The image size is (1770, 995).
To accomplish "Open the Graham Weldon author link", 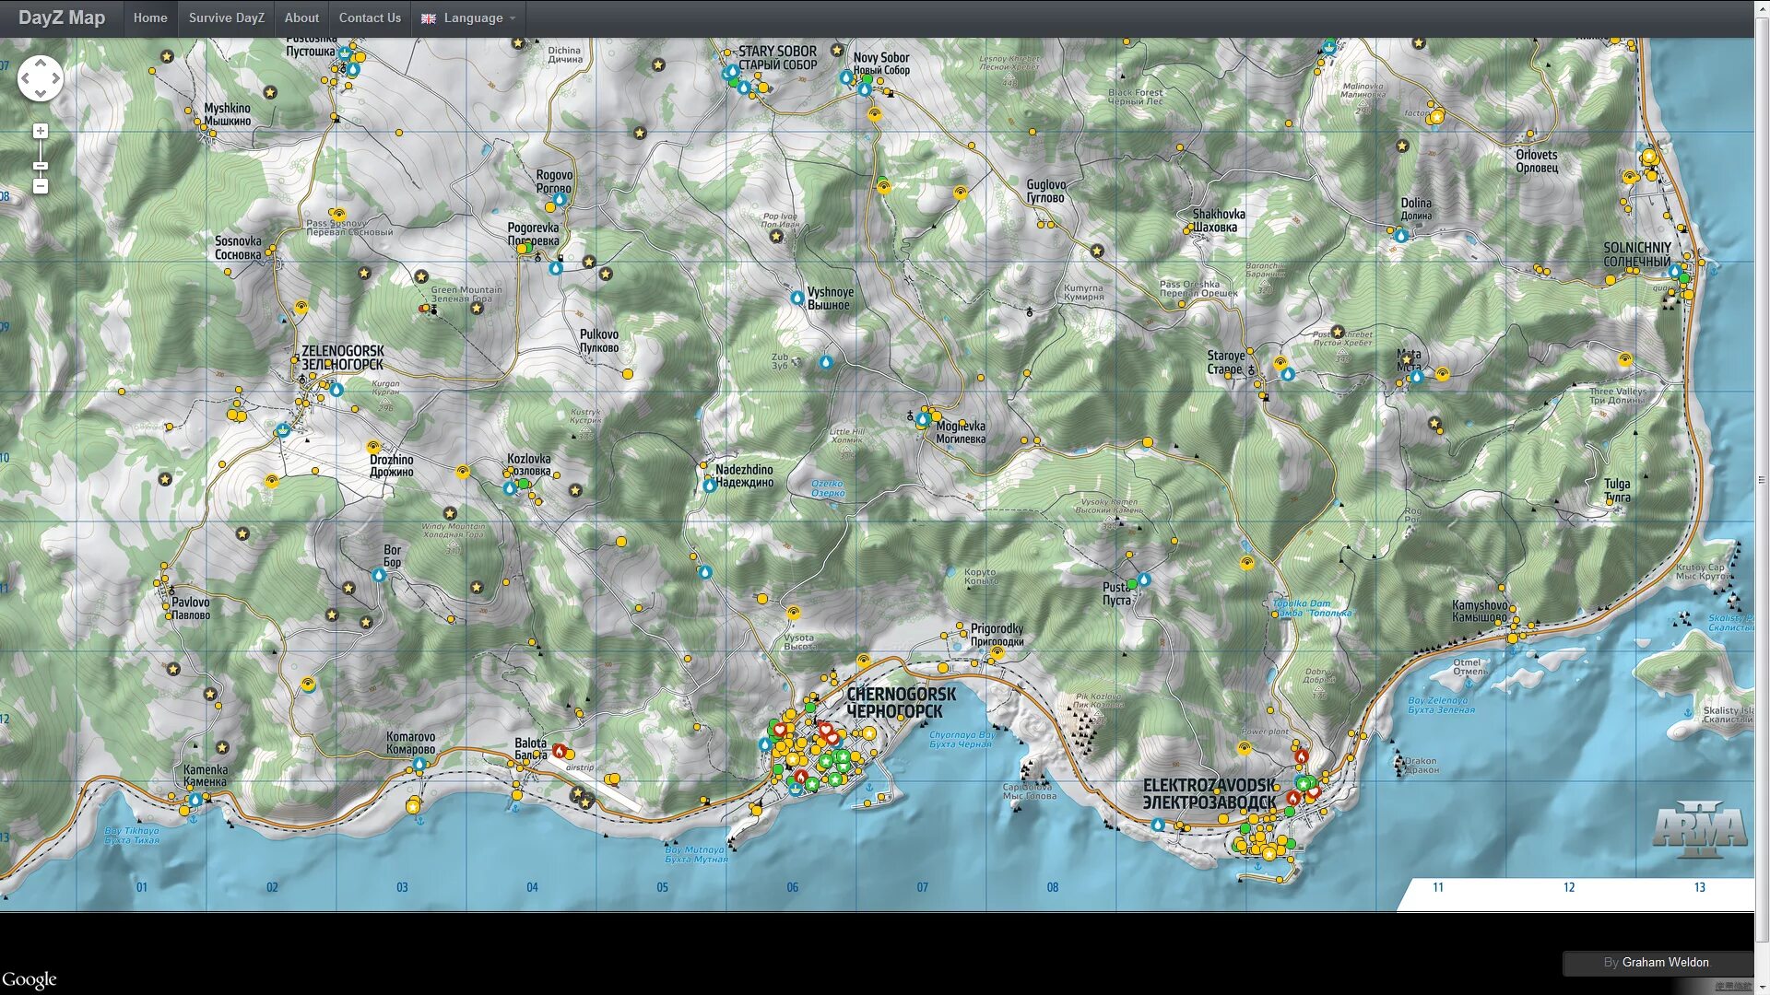I will [1665, 962].
